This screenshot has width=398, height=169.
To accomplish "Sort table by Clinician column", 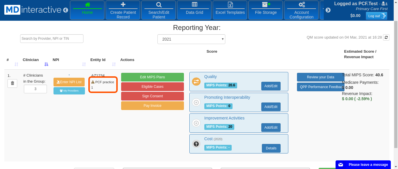I will (x=46, y=64).
